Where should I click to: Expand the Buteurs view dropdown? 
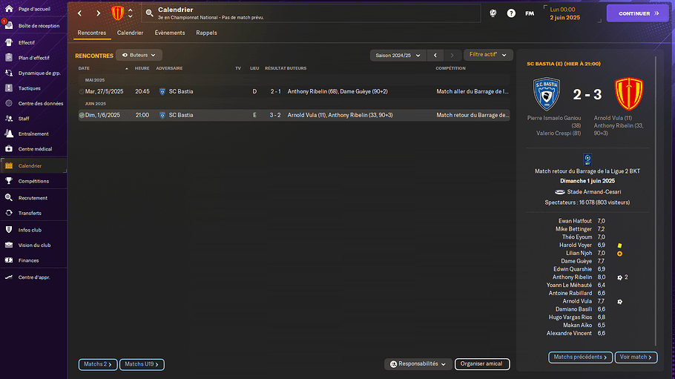139,55
